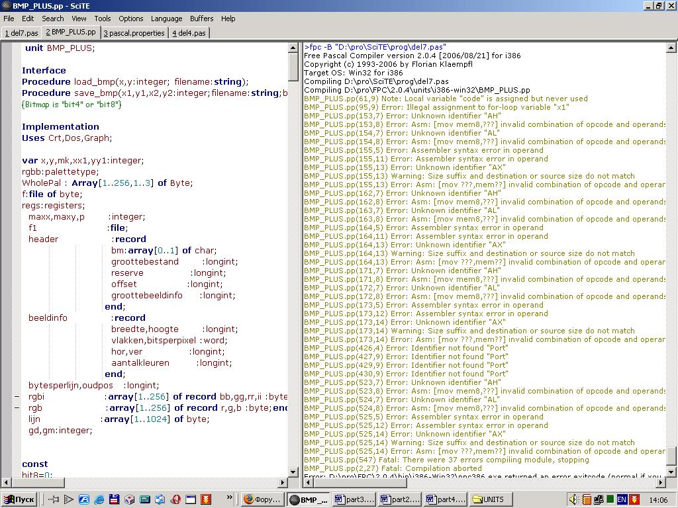
Task: Click the floppy disk quick launch icon
Action: 115,499
